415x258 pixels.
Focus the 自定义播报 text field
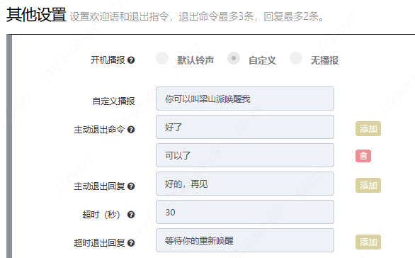[x=245, y=99]
